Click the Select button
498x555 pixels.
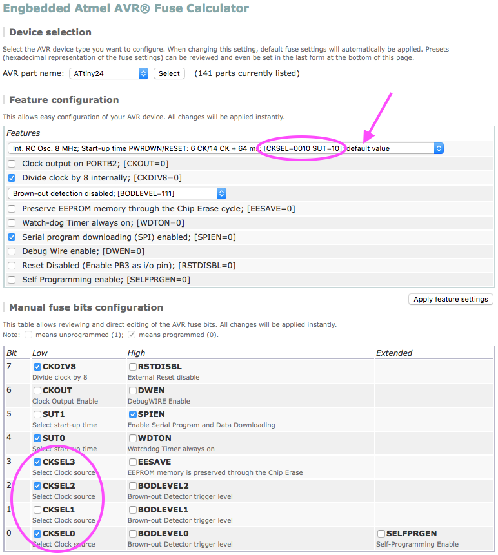point(169,73)
